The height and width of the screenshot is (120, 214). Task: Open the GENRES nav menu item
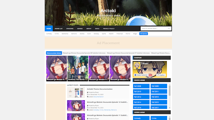click(80, 29)
